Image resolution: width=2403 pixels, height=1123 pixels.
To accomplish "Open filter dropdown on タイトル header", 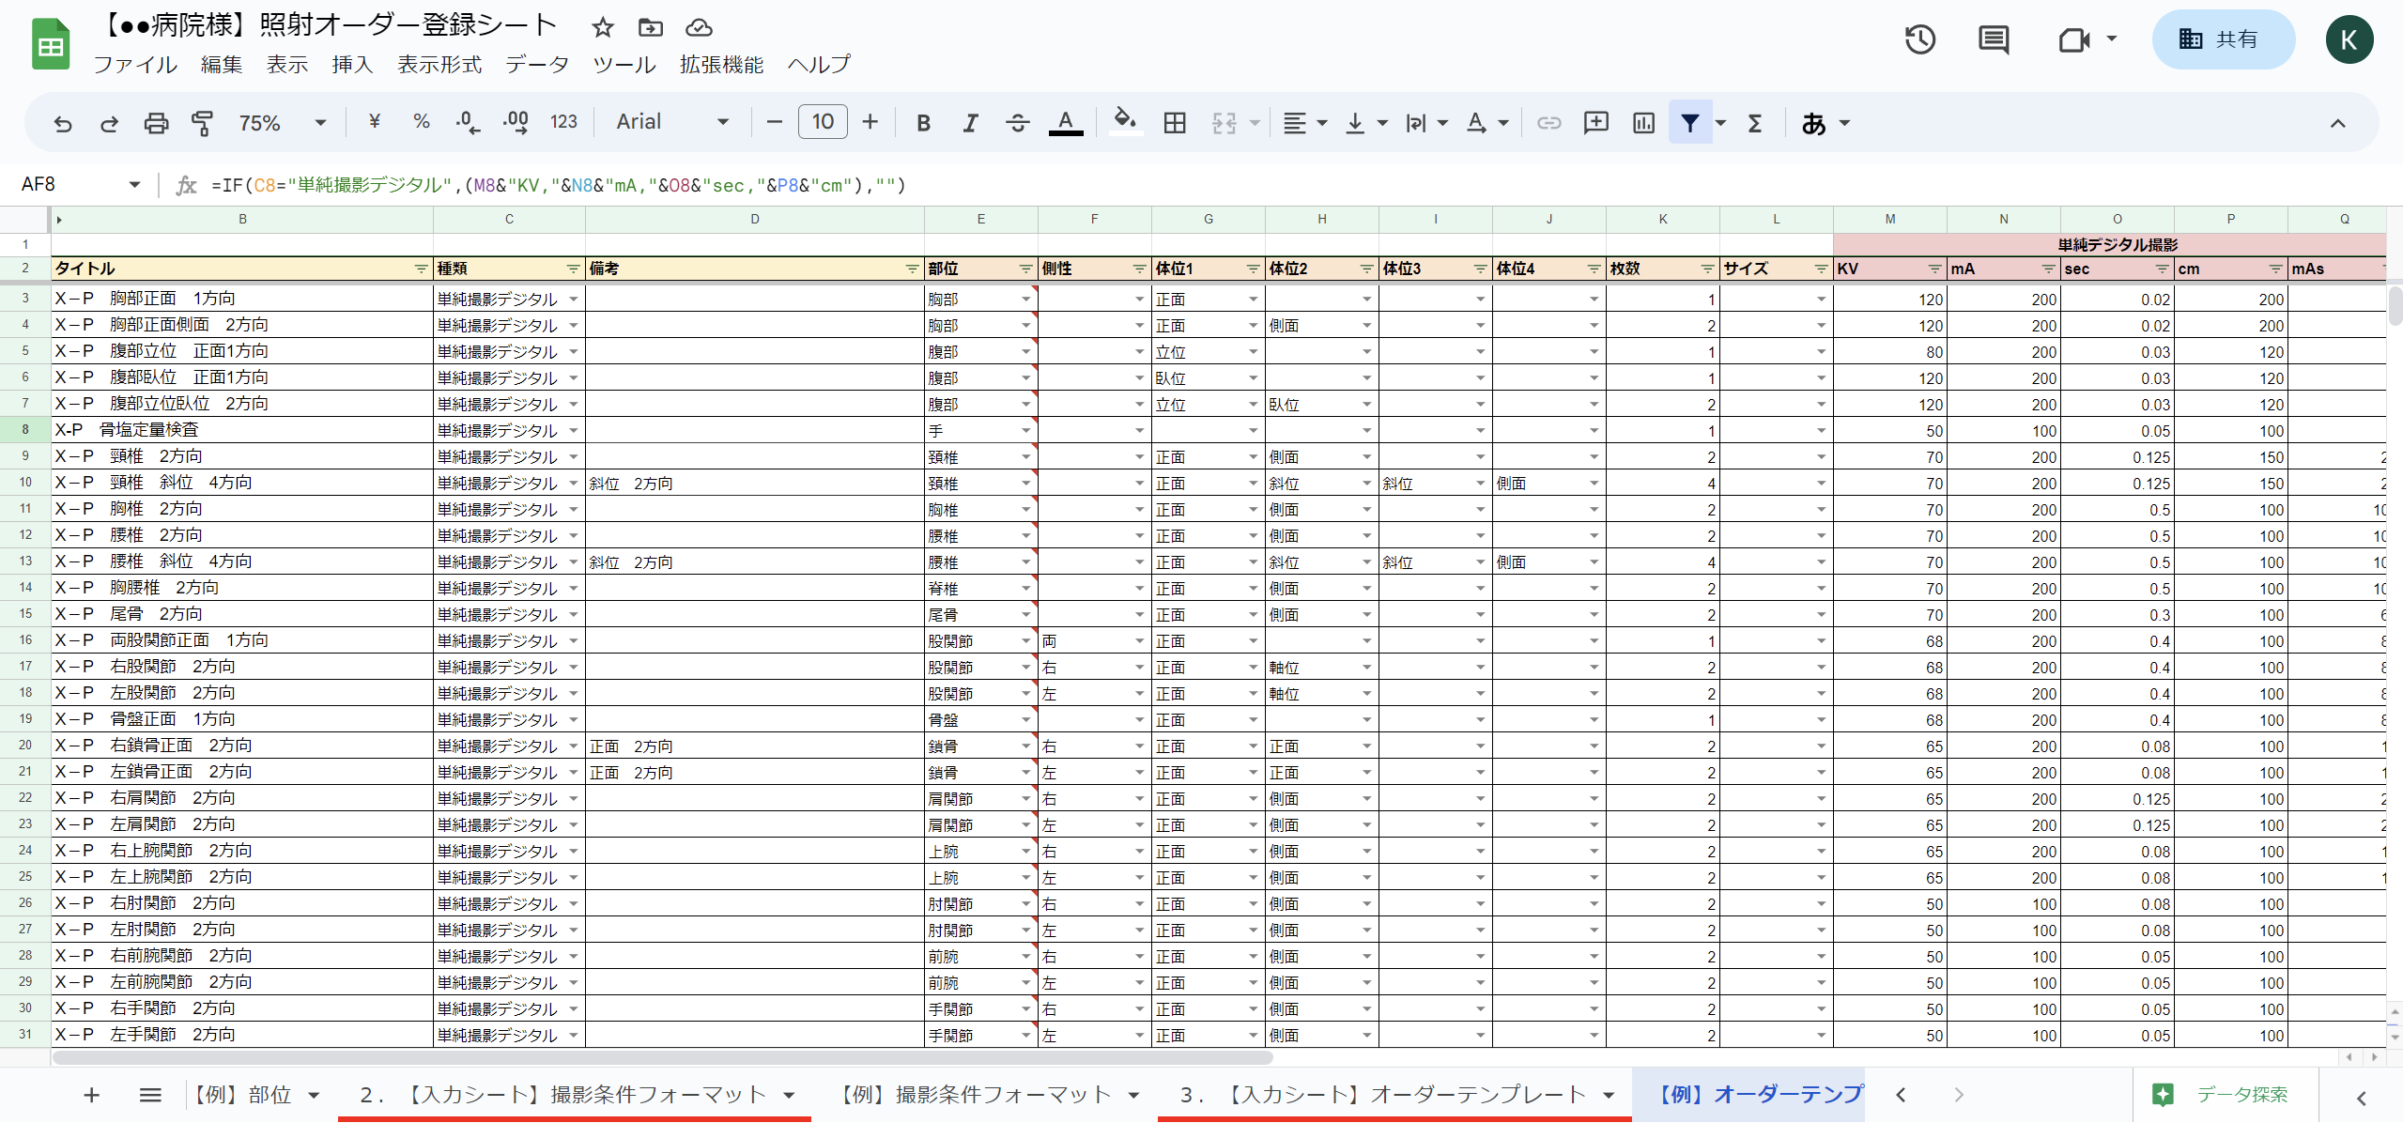I will (422, 269).
